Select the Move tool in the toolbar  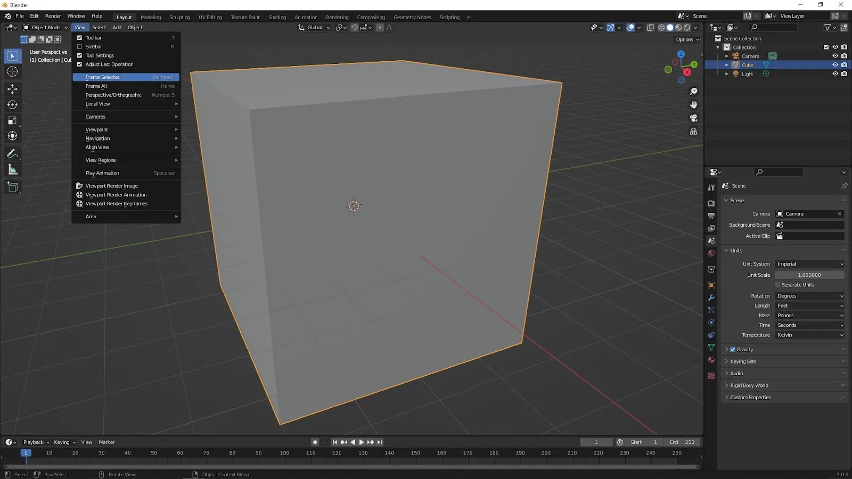point(12,89)
